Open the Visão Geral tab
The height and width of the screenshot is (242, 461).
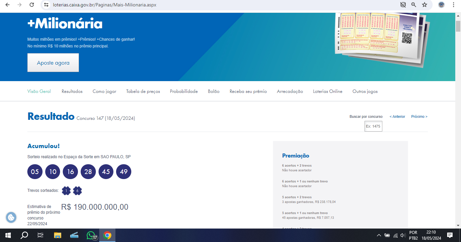(39, 91)
